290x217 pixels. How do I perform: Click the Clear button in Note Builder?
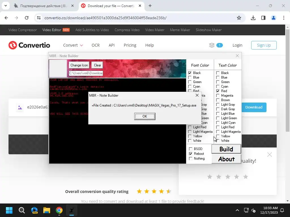[97, 65]
